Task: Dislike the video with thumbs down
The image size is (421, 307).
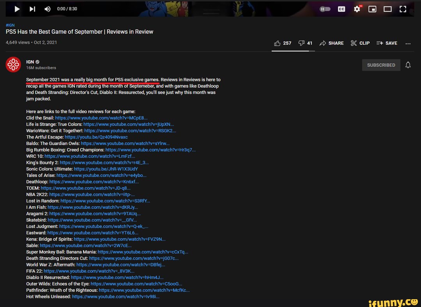Action: coord(305,43)
